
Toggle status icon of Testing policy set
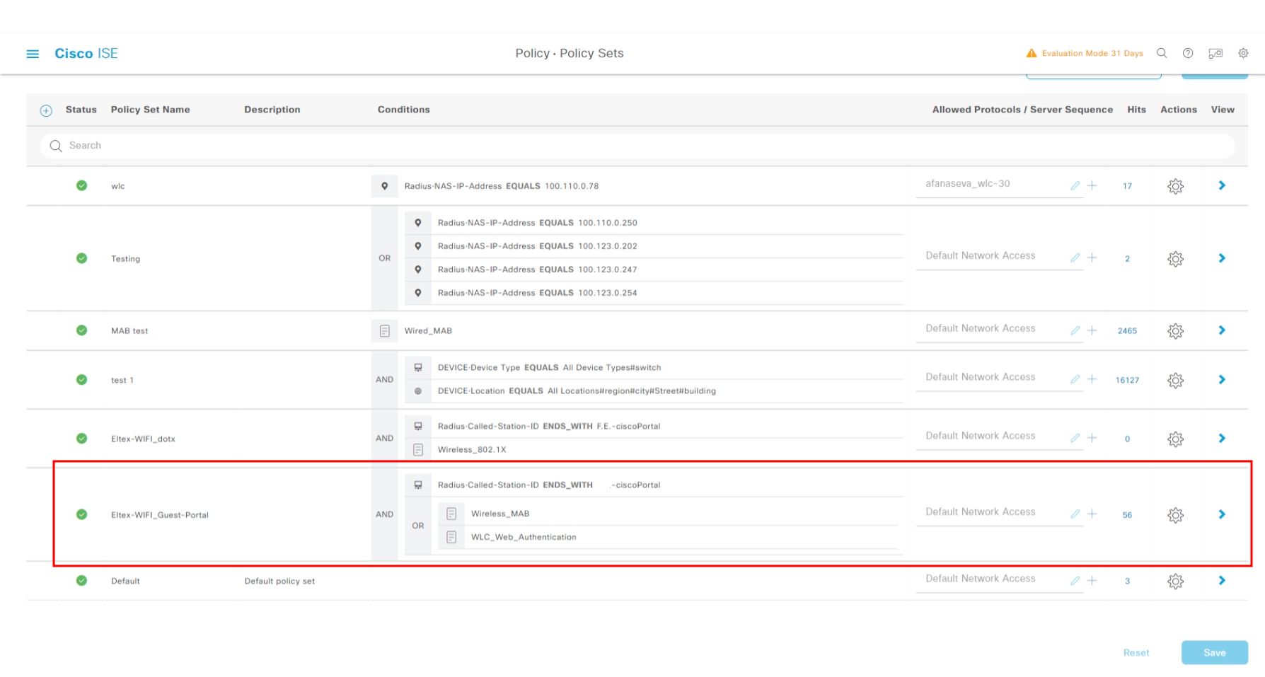[x=82, y=258]
